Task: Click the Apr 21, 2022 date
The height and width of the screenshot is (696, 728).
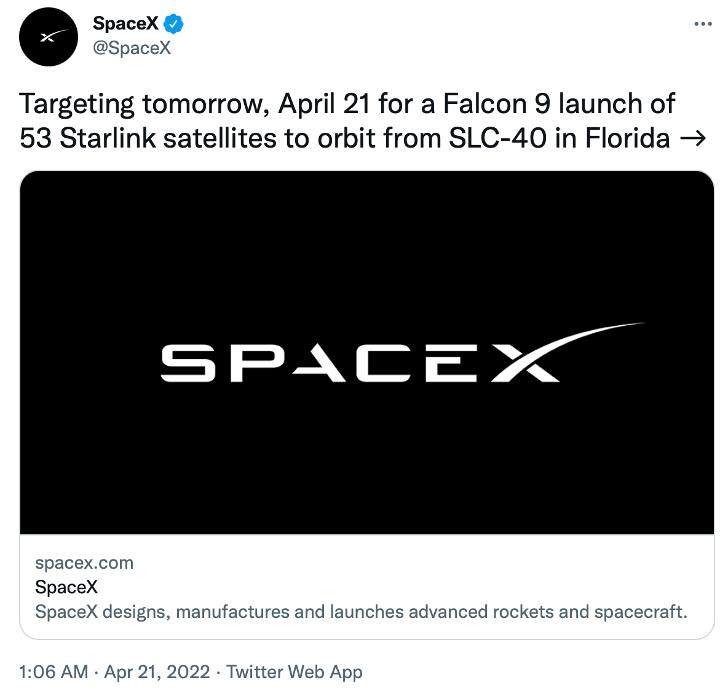Action: [157, 672]
